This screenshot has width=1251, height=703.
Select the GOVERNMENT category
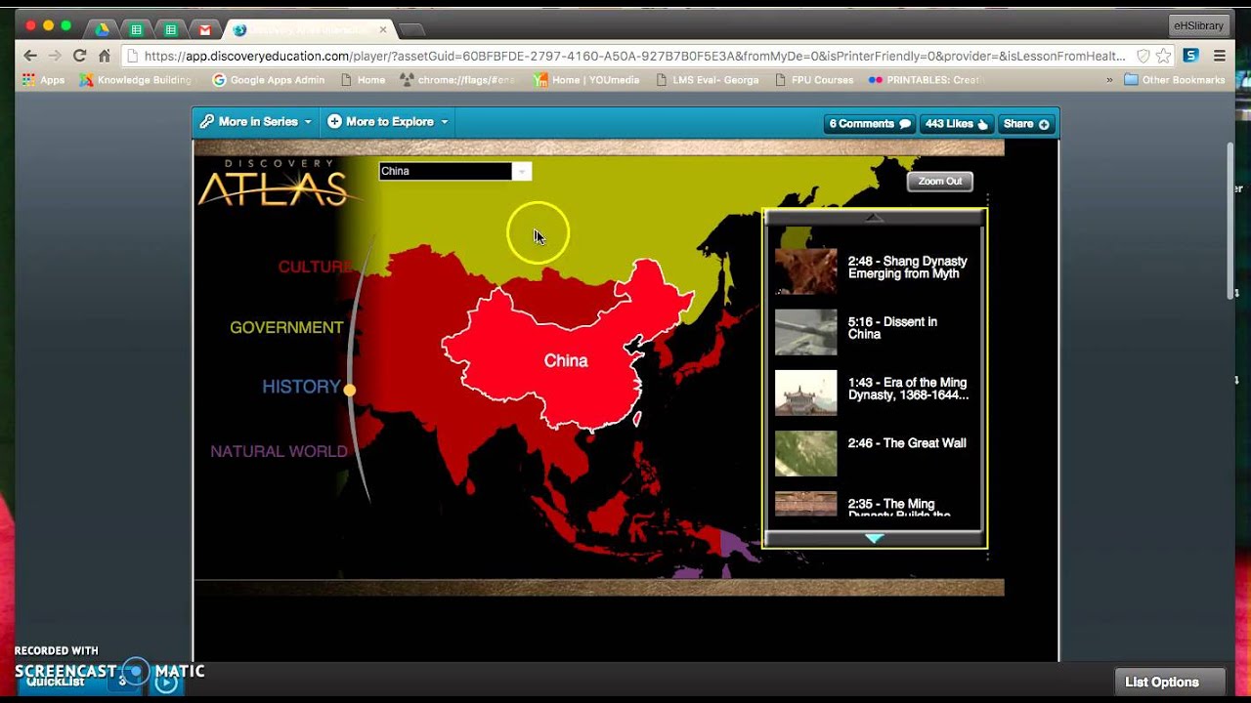[286, 328]
